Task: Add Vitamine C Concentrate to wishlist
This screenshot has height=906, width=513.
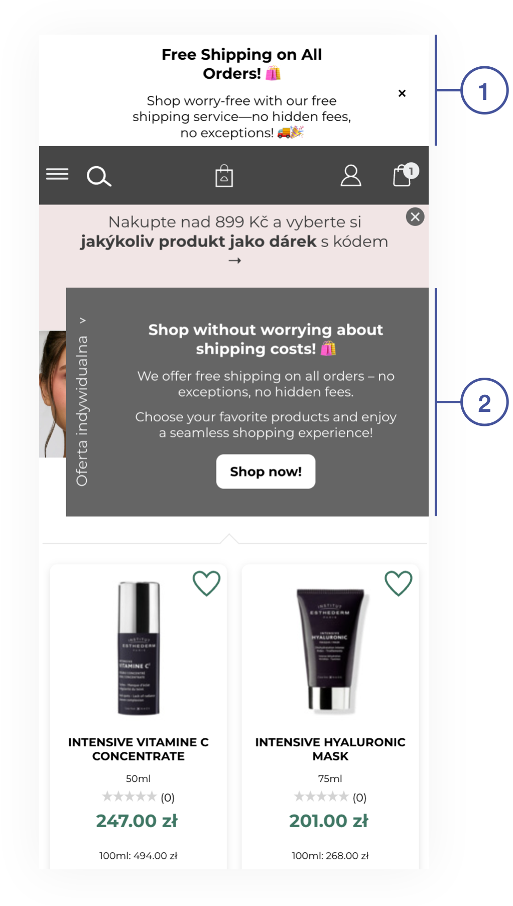Action: point(206,583)
